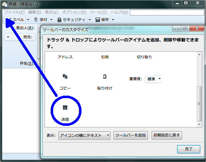Click the Paste (貼り付け) clipboard icon
This screenshot has width=206, height=162.
pos(105,76)
